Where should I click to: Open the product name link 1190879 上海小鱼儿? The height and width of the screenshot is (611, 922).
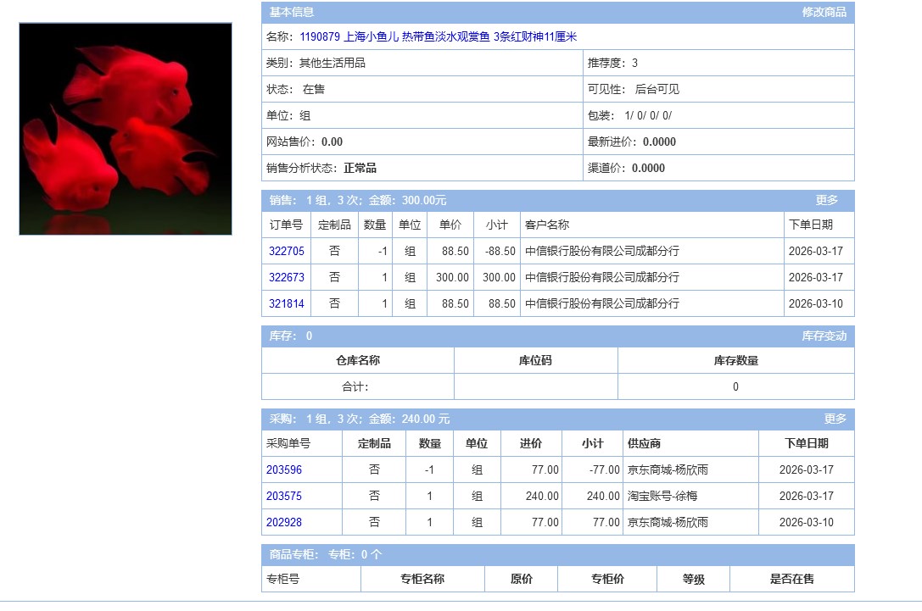click(x=438, y=37)
